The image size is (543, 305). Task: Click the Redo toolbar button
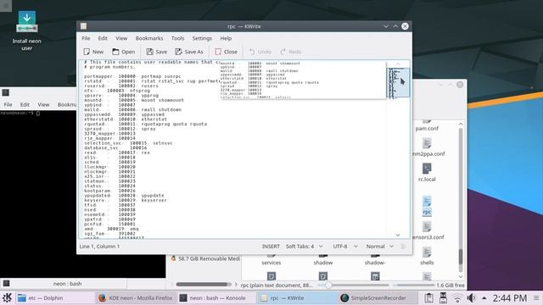tap(291, 52)
